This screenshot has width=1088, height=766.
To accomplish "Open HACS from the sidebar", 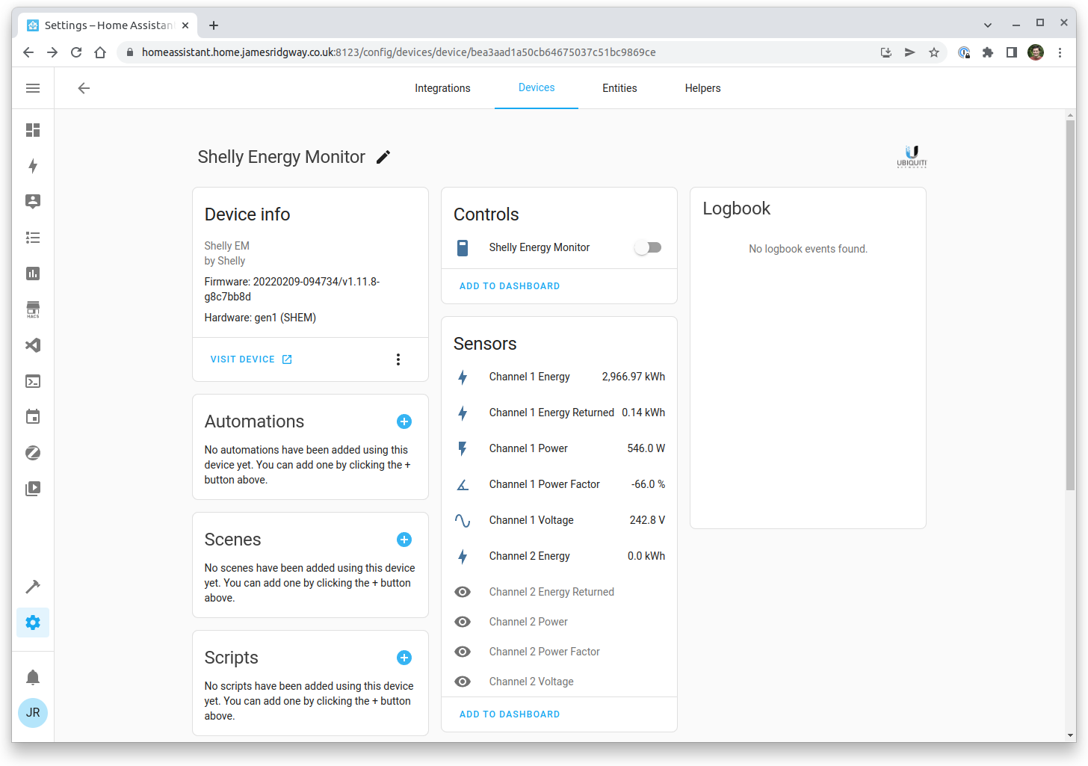I will 33,309.
